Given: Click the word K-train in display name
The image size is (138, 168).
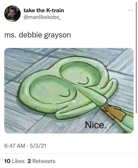Looking at the screenshot, I should (x=55, y=11).
